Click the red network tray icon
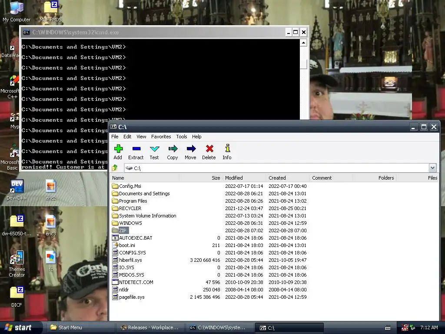 [405, 328]
